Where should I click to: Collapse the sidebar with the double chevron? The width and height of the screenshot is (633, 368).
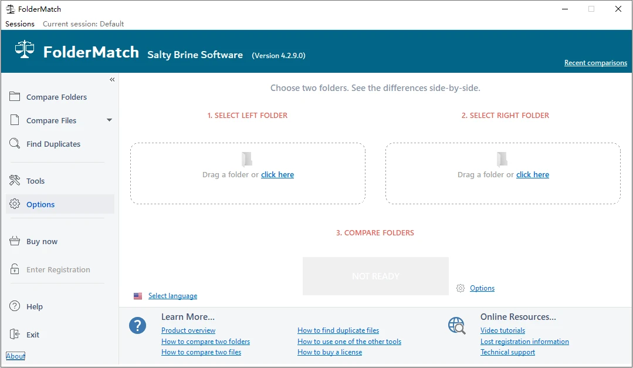point(112,80)
